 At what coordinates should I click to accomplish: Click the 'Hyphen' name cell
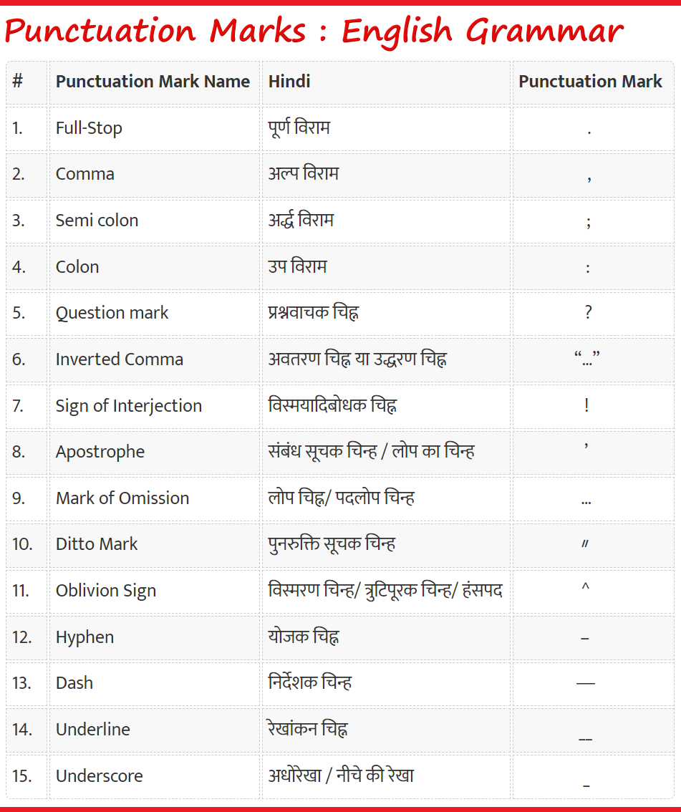84,637
